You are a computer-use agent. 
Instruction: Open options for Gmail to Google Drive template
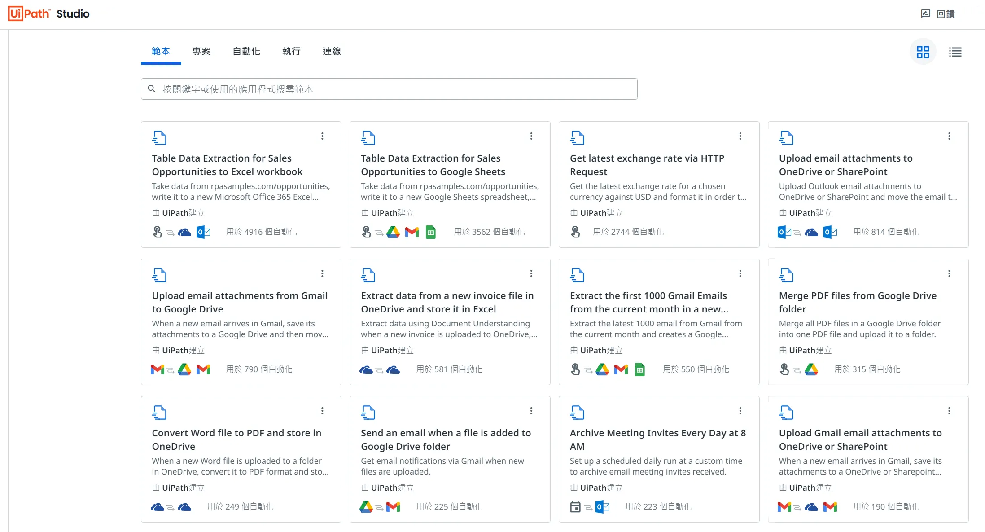[322, 273]
